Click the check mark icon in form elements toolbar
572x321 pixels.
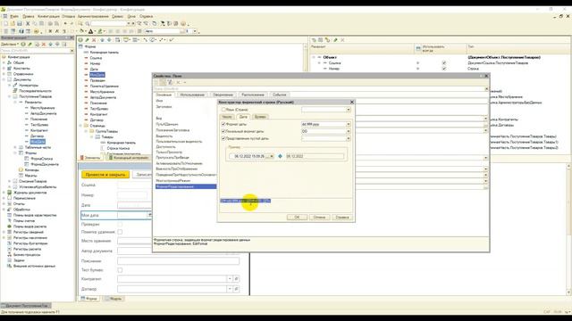172,39
